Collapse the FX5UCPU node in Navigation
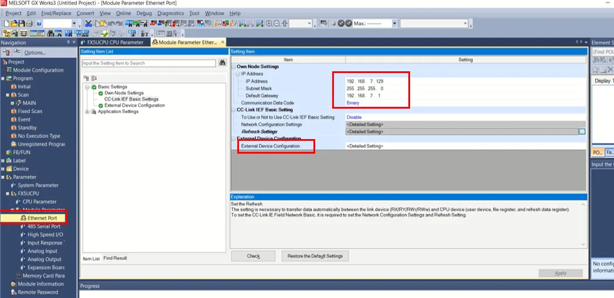614x298 pixels. 8,193
